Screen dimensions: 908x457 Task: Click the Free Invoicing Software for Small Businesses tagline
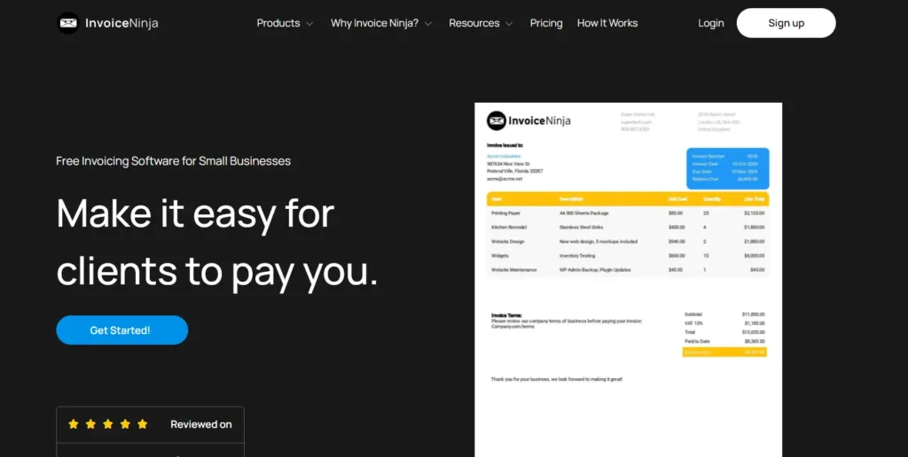click(173, 161)
